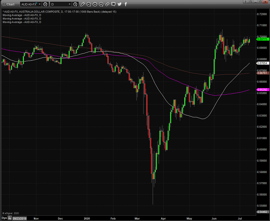
Task: Open the Chart window menu grip
Action: (x=4, y=4)
